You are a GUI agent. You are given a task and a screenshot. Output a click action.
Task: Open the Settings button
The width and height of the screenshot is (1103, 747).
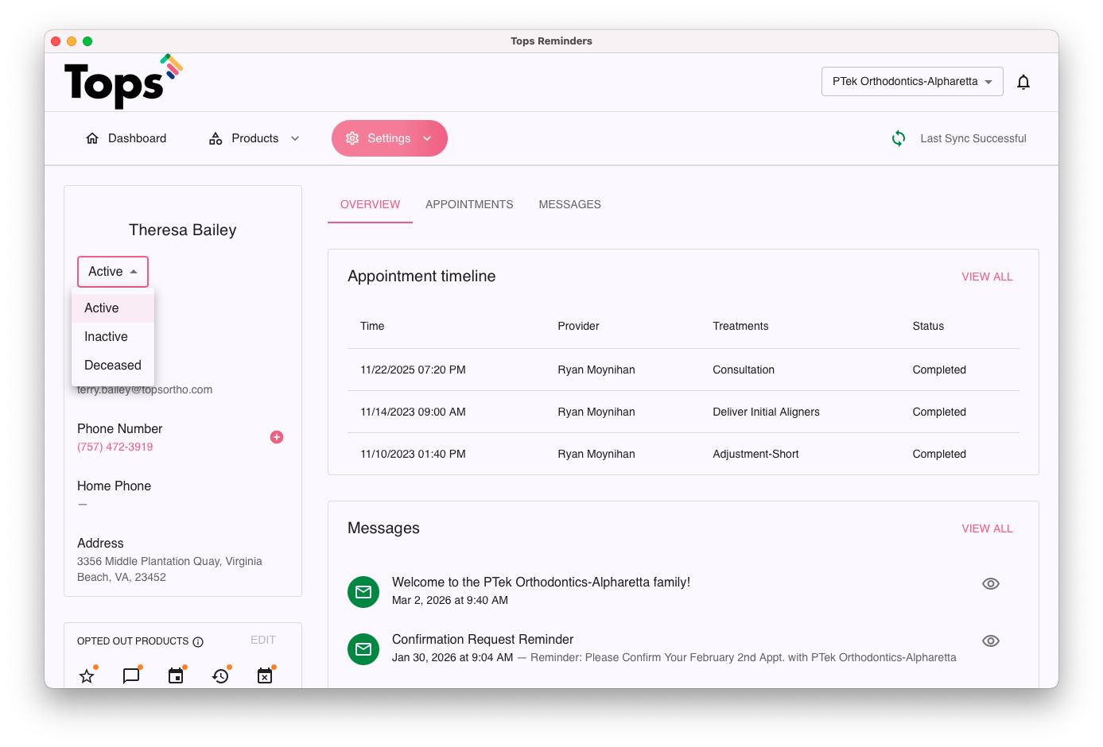tap(390, 138)
